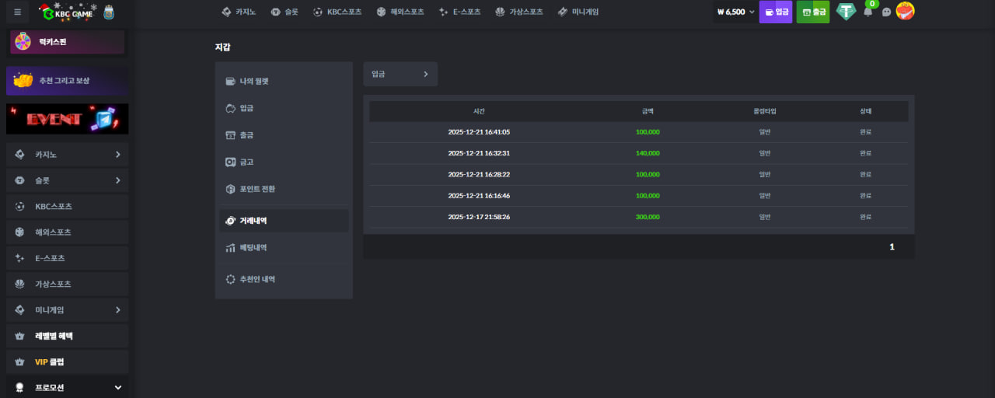The height and width of the screenshot is (398, 995).
Task: Expand the ₩ 6,500 balance dropdown
Action: [x=735, y=12]
